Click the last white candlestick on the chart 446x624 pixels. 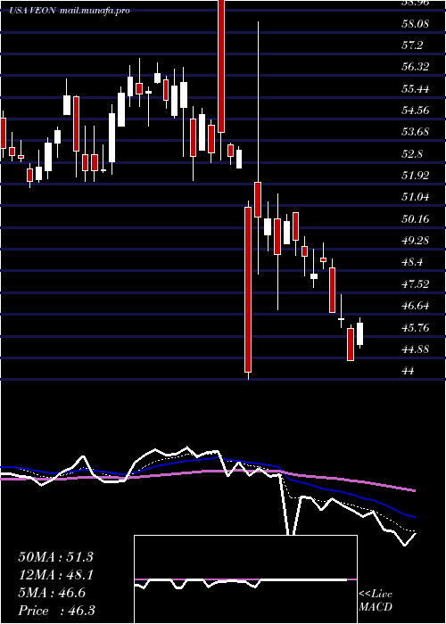pos(360,333)
